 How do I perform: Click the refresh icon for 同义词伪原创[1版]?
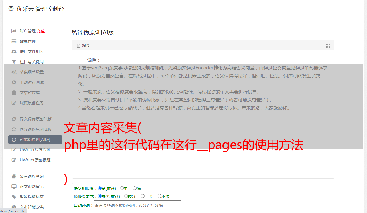tap(14, 119)
